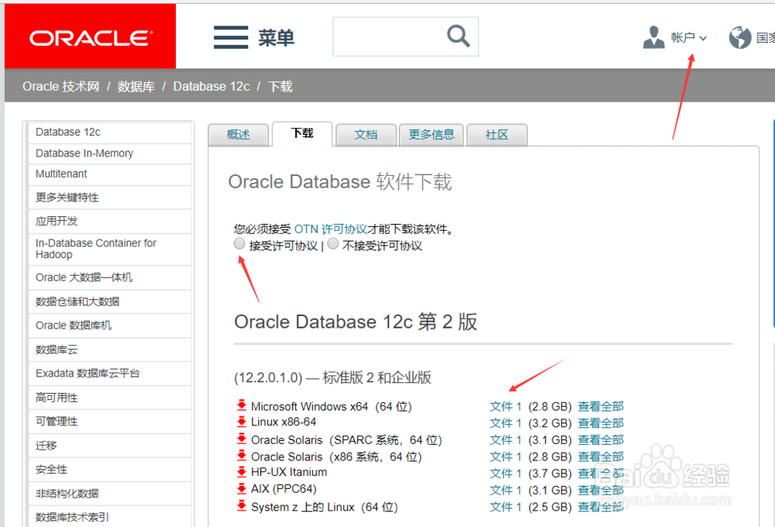775x527 pixels.
Task: Click the search magnifying glass icon
Action: coord(457,36)
